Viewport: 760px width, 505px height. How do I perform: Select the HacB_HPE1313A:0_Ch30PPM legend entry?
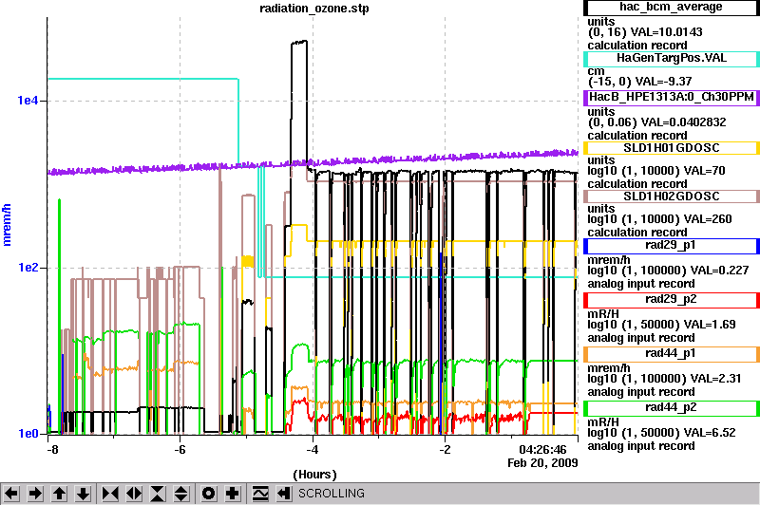[672, 98]
